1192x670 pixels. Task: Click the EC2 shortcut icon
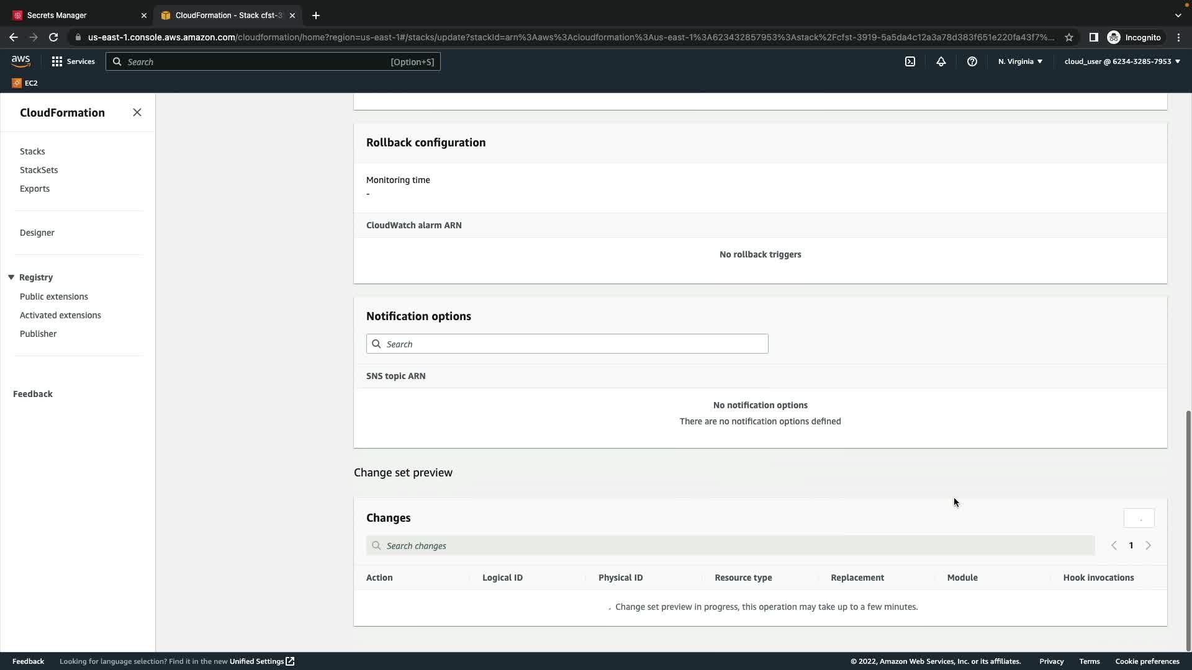[x=25, y=83]
